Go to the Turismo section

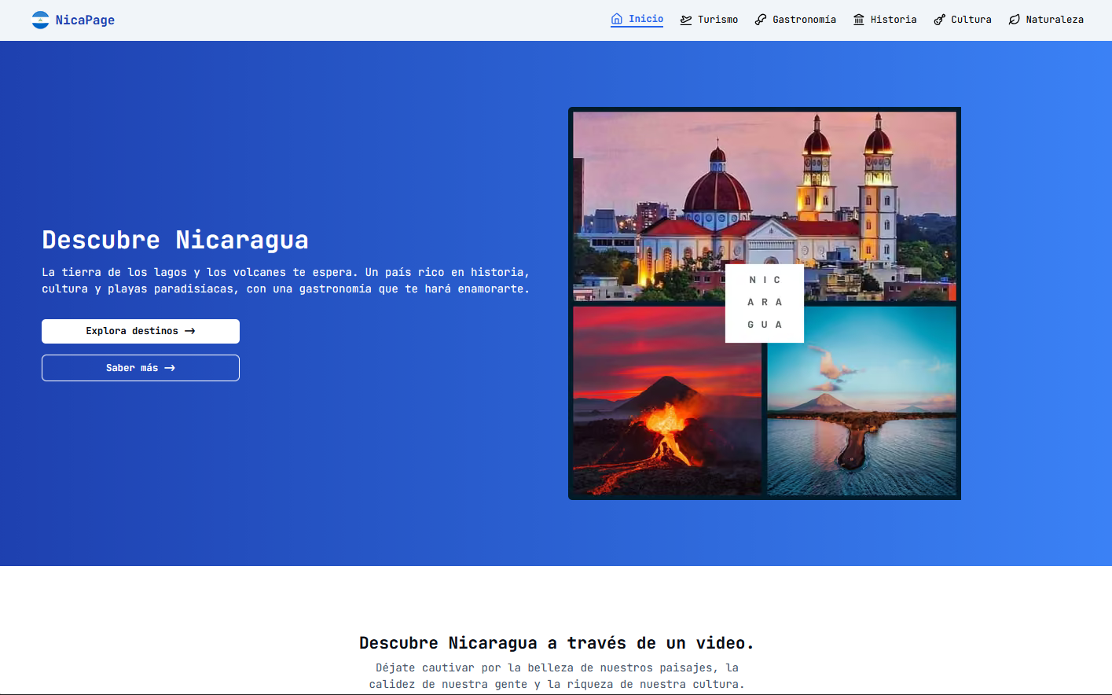click(709, 20)
